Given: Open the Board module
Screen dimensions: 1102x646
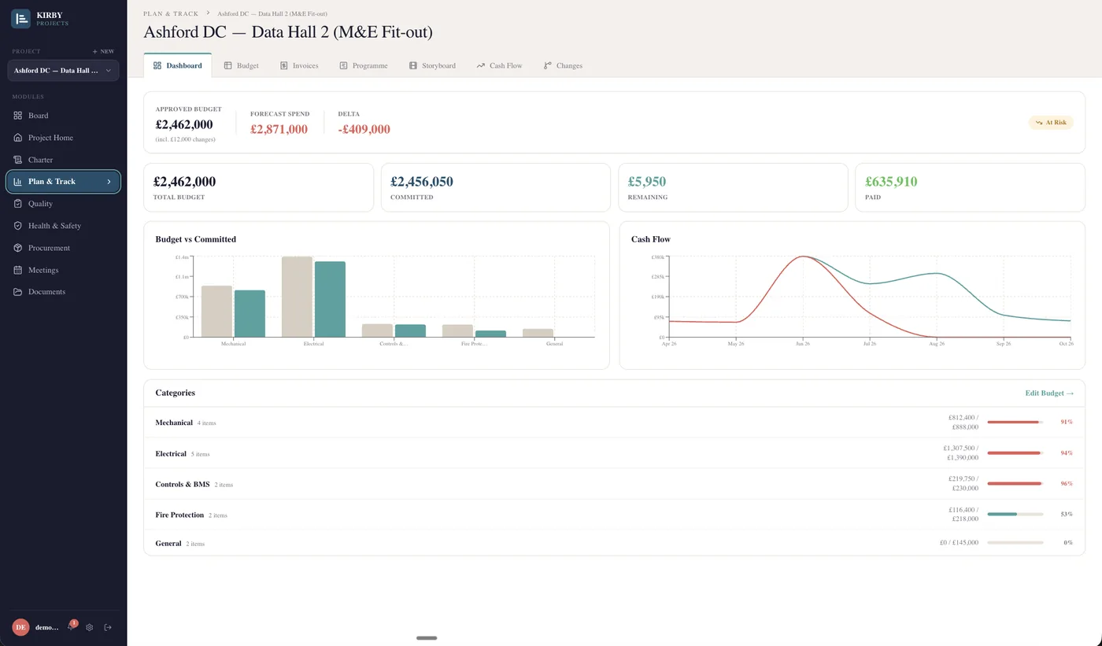Looking at the screenshot, I should [63, 116].
